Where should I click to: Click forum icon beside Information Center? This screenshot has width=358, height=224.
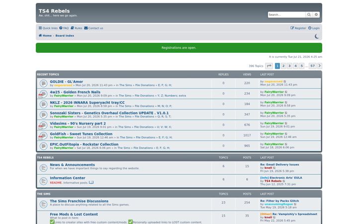click(x=43, y=181)
